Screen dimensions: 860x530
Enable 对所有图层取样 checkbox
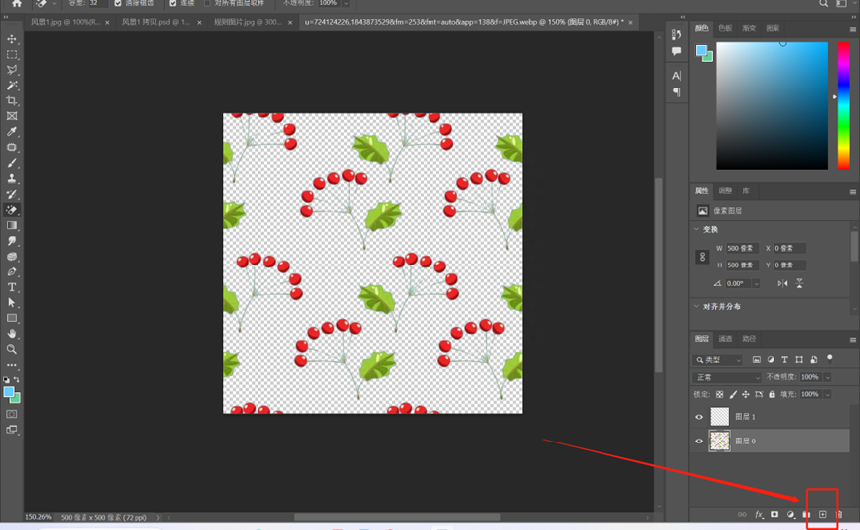pos(208,3)
